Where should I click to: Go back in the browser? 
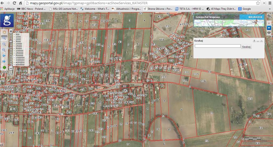[2, 3]
